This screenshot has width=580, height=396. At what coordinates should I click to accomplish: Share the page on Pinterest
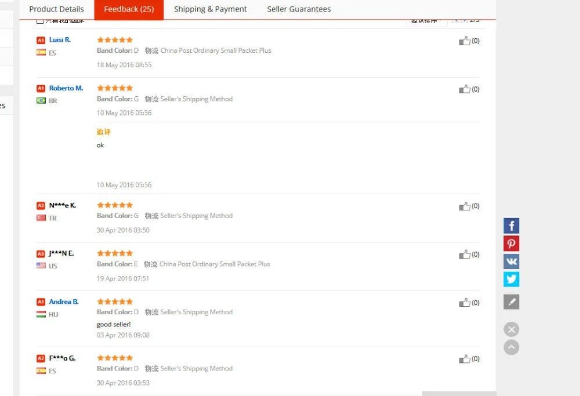click(511, 244)
